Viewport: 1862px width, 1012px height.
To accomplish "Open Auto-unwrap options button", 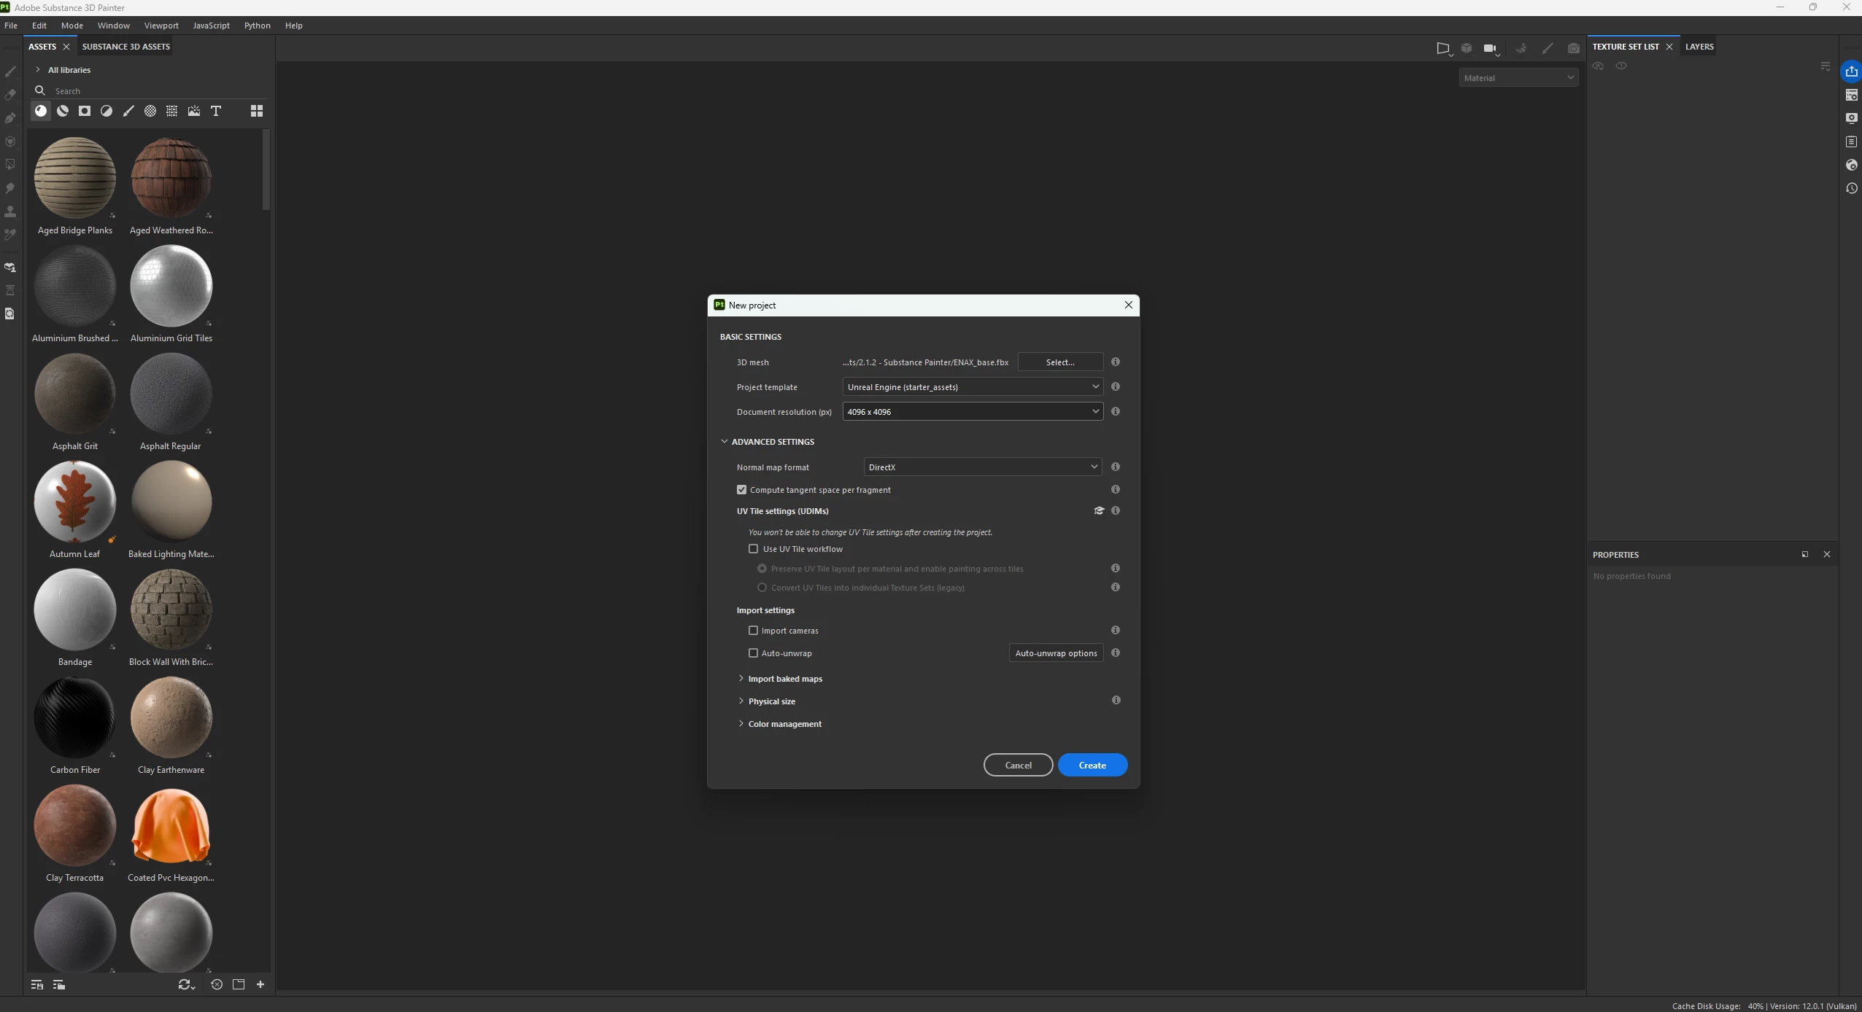I will click(x=1056, y=653).
